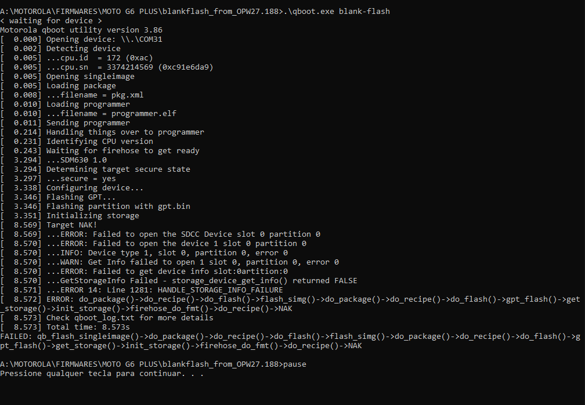This screenshot has height=405, width=585.
Task: Click the GetStorageInfo Failed message
Action: pos(179,280)
